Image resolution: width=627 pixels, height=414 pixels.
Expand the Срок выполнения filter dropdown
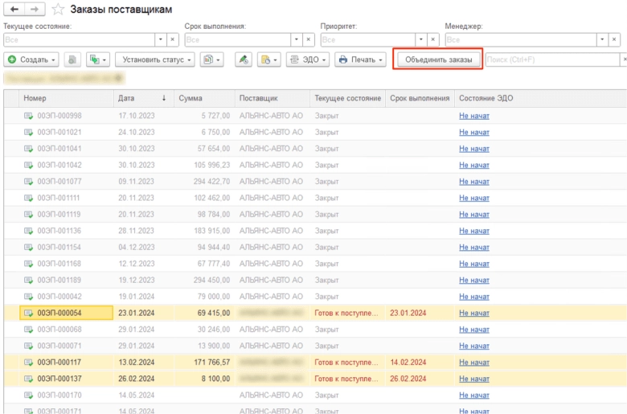[x=295, y=39]
